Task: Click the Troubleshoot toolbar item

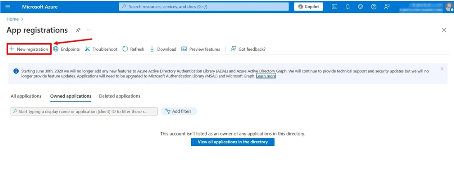Action: pos(101,49)
